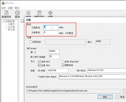Click the Settings gear toolbar icon

point(50,13)
